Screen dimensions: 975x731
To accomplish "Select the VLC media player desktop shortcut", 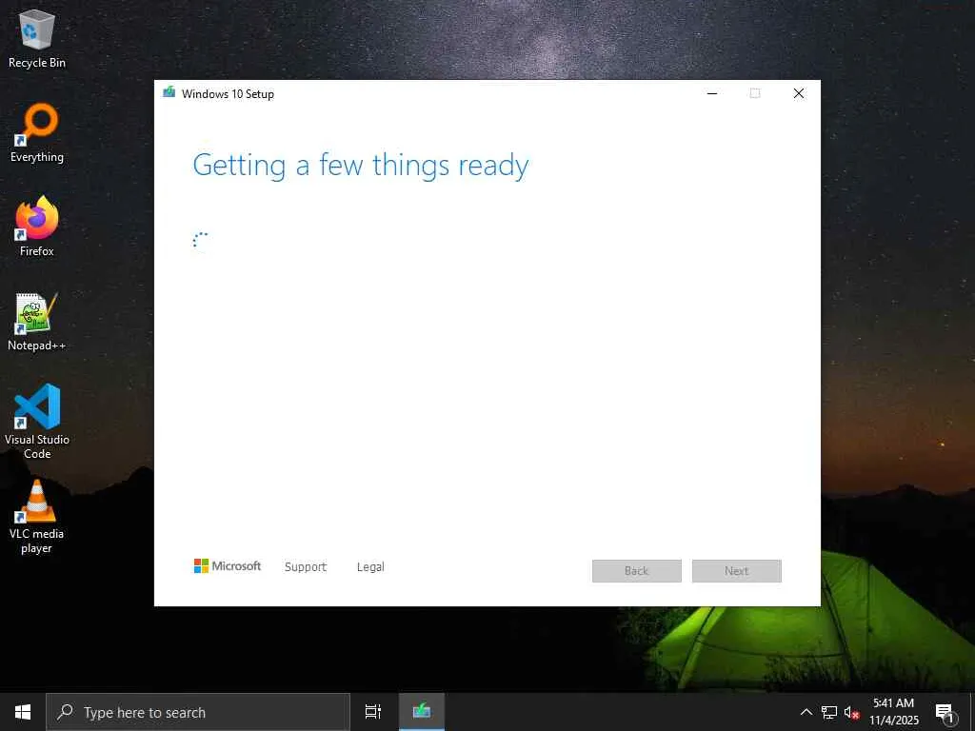I will coord(37,517).
